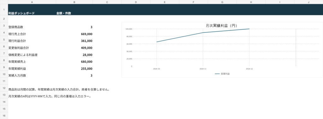Click the 60,000 y-axis label
323x119 pixels.
(x=129, y=44)
